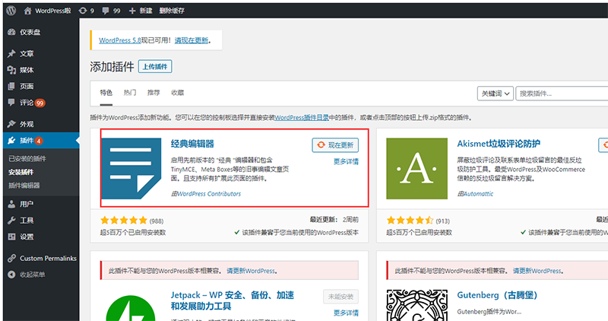
Task: Click the disabled 未能安装 button for Jetpack
Action: (340, 297)
